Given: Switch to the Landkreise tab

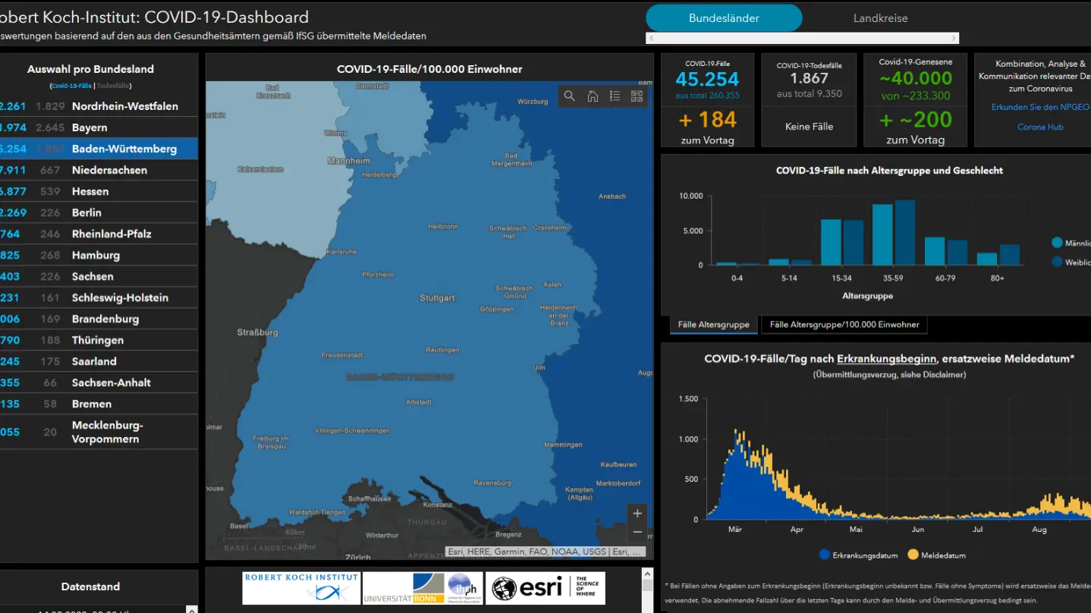Looking at the screenshot, I should point(880,18).
